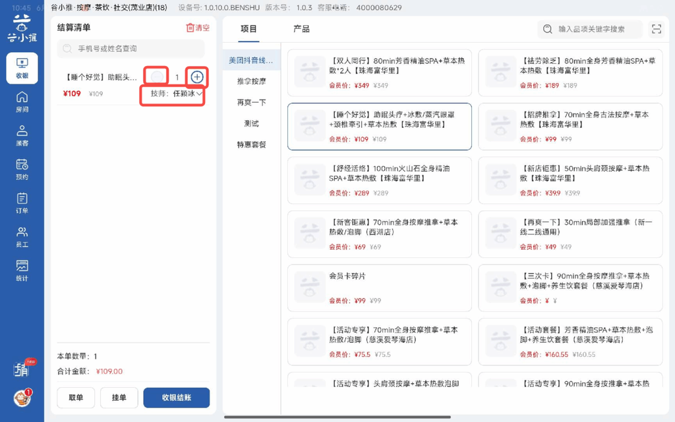Image resolution: width=675 pixels, height=422 pixels.
Task: Select the 测试 category
Action: 251,123
